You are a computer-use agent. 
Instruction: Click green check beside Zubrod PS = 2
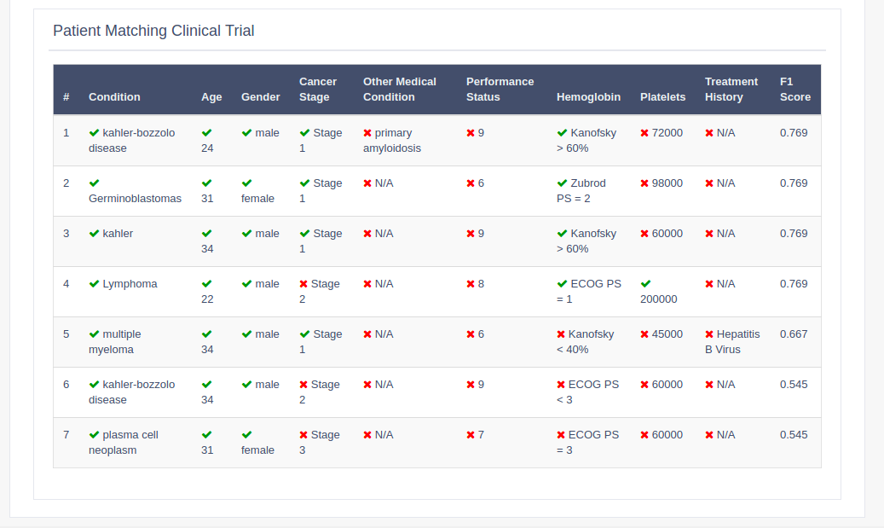(x=562, y=183)
